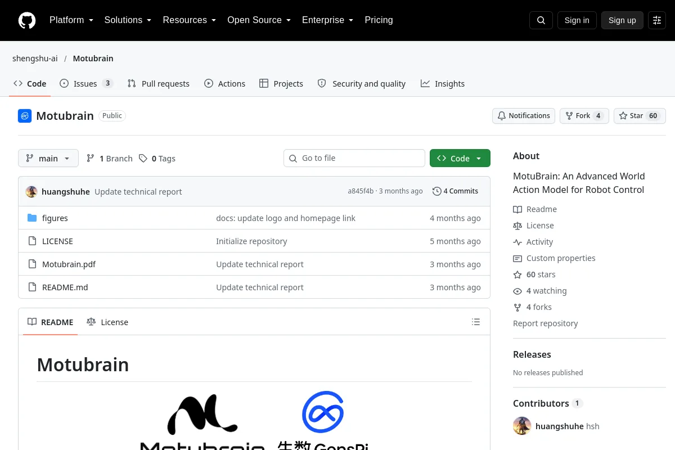The height and width of the screenshot is (450, 675).
Task: Open the Activity link in About
Action: pos(533,242)
